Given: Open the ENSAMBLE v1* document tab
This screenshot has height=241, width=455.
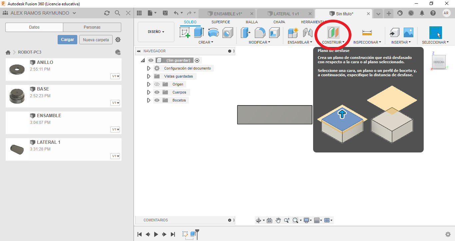Looking at the screenshot, I should 227,14.
